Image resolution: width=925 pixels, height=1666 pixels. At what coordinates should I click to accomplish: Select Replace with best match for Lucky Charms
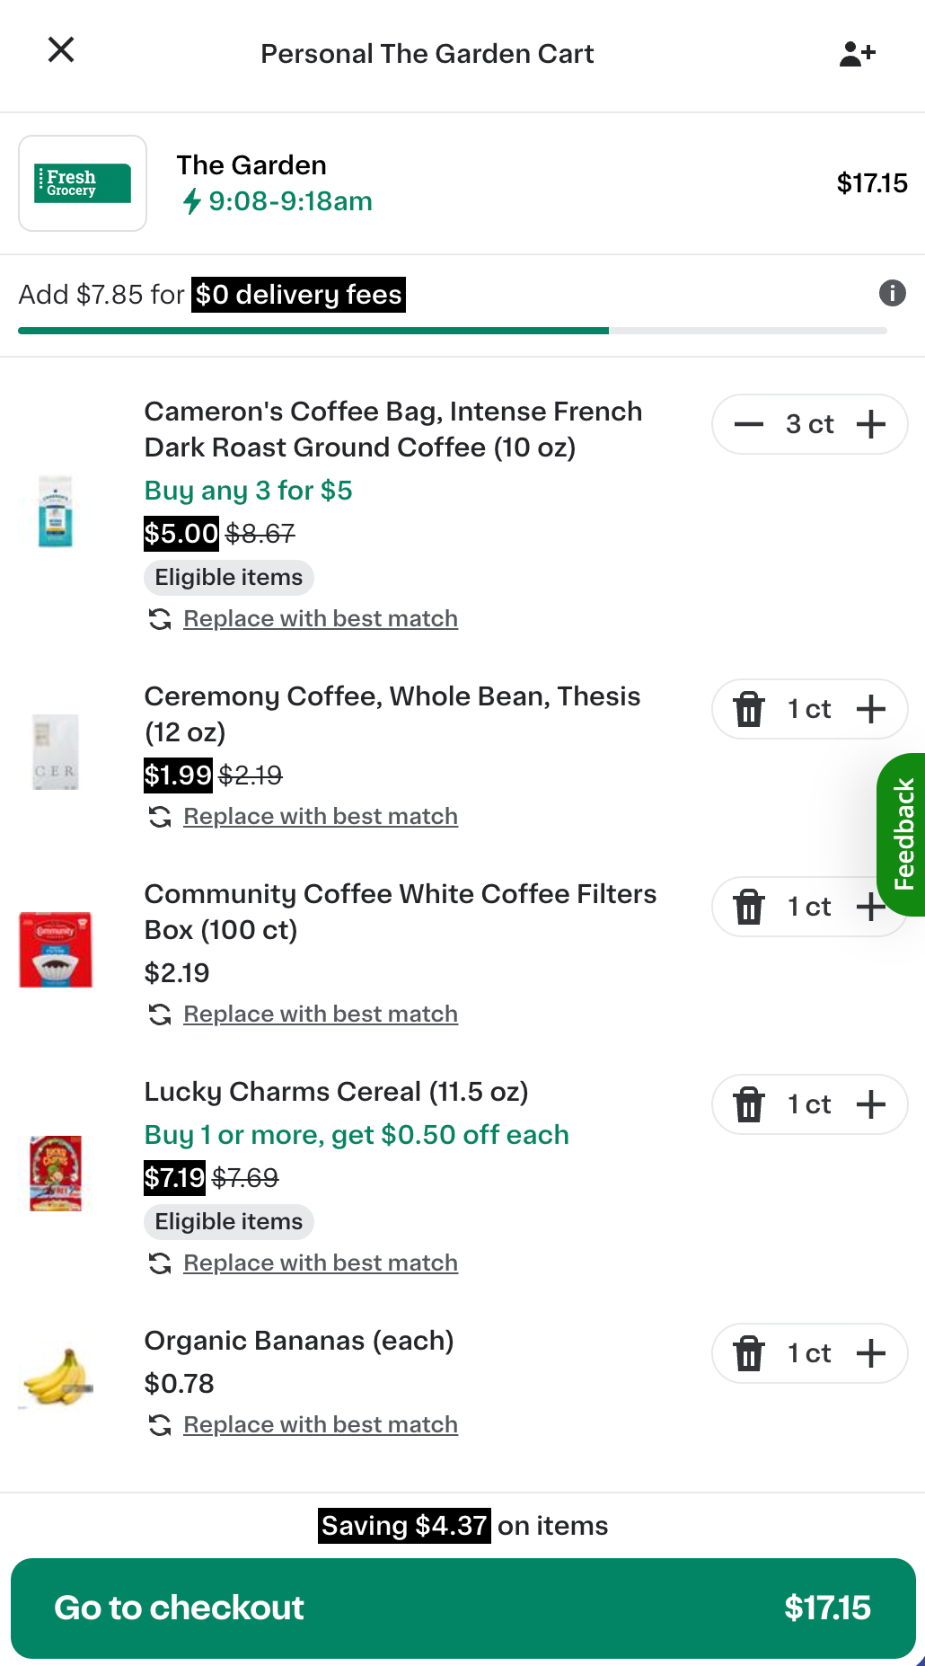click(320, 1263)
